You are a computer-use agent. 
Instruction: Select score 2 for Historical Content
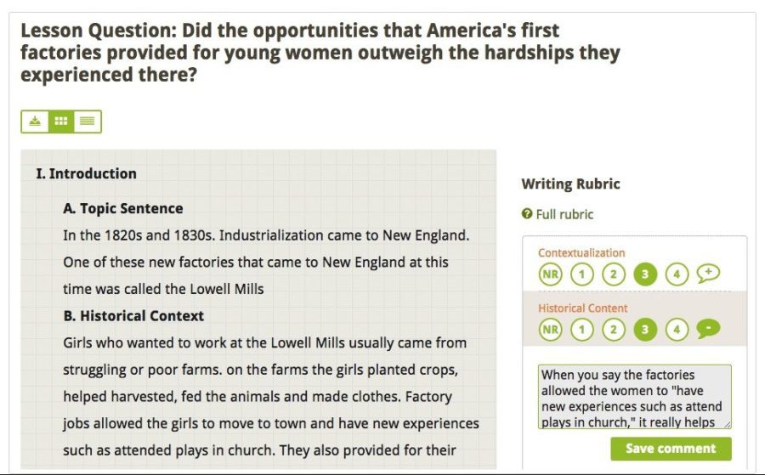click(x=613, y=330)
